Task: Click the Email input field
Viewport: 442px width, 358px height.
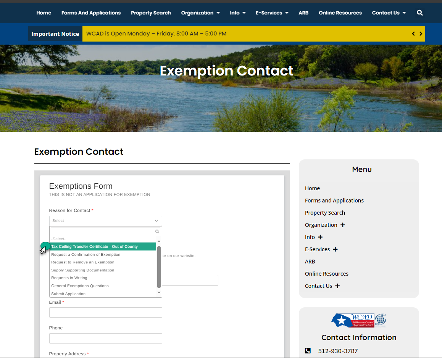Action: pyautogui.click(x=105, y=313)
